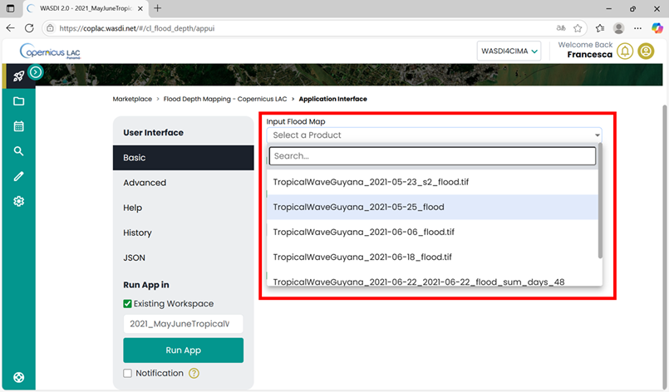Click the Notification help question mark icon
This screenshot has width=669, height=392.
pos(194,373)
